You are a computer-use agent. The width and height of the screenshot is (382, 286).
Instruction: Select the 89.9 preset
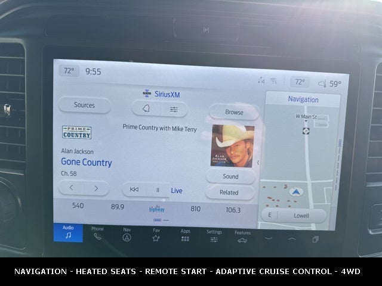118,207
